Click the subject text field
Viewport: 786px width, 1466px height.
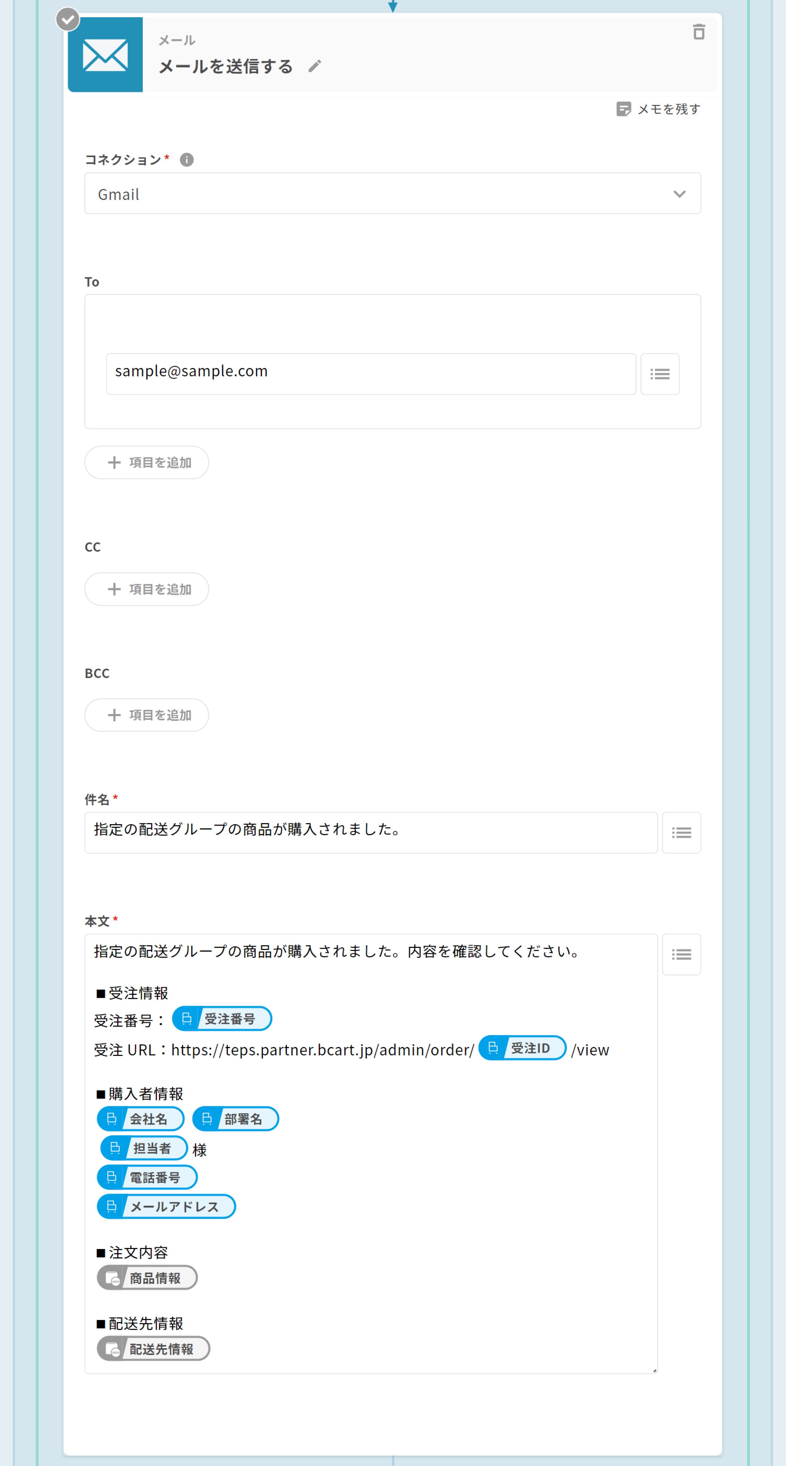click(x=371, y=832)
